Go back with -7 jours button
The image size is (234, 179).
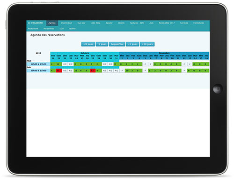(x=102, y=44)
